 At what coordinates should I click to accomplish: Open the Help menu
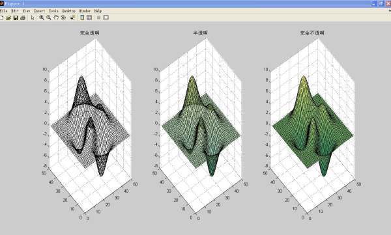pyautogui.click(x=98, y=11)
